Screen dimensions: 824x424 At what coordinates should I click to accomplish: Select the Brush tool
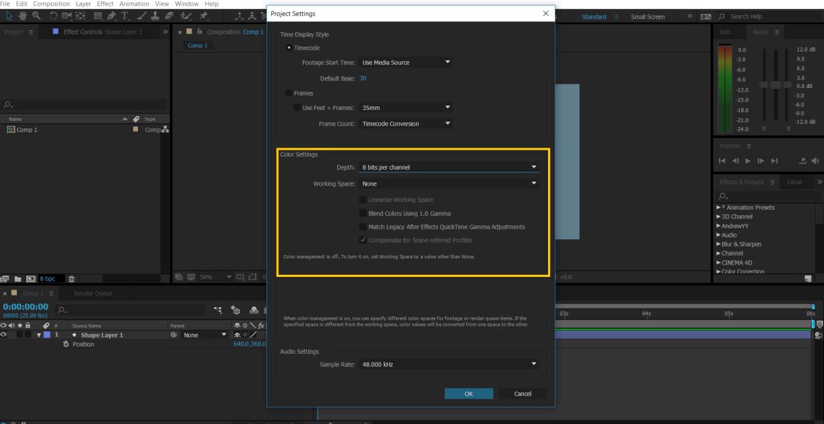tap(142, 16)
